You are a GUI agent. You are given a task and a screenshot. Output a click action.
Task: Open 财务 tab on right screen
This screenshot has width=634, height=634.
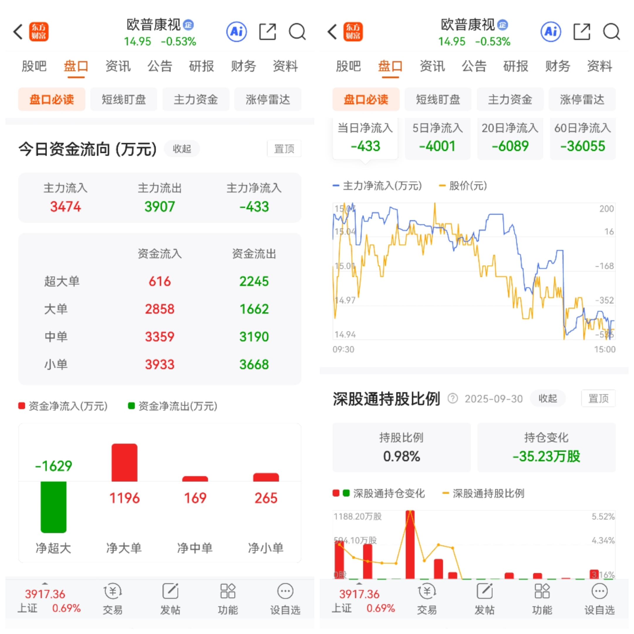point(558,66)
